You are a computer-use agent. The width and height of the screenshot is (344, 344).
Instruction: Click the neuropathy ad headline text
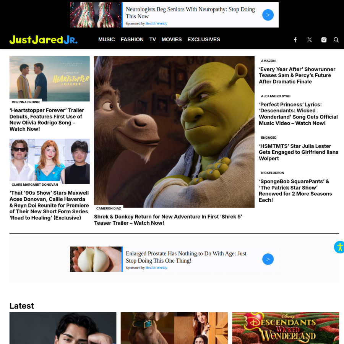coord(190,13)
